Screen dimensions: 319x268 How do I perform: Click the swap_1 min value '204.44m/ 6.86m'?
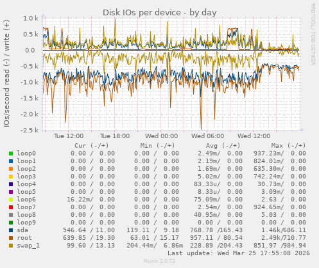click(155, 246)
